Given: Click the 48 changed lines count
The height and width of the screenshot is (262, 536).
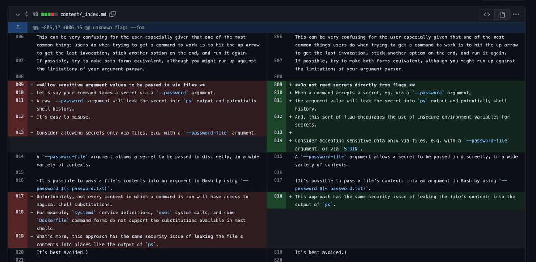Looking at the screenshot, I should (35, 15).
